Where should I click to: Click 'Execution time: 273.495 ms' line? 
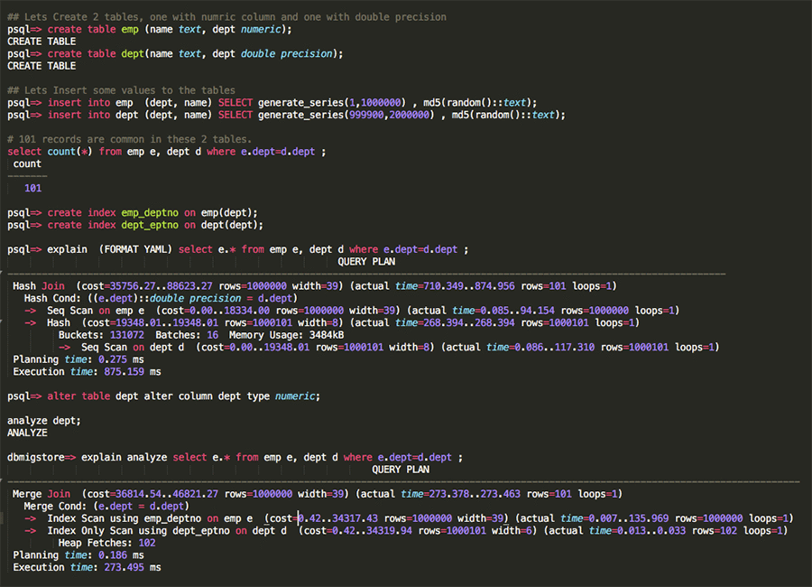point(87,568)
